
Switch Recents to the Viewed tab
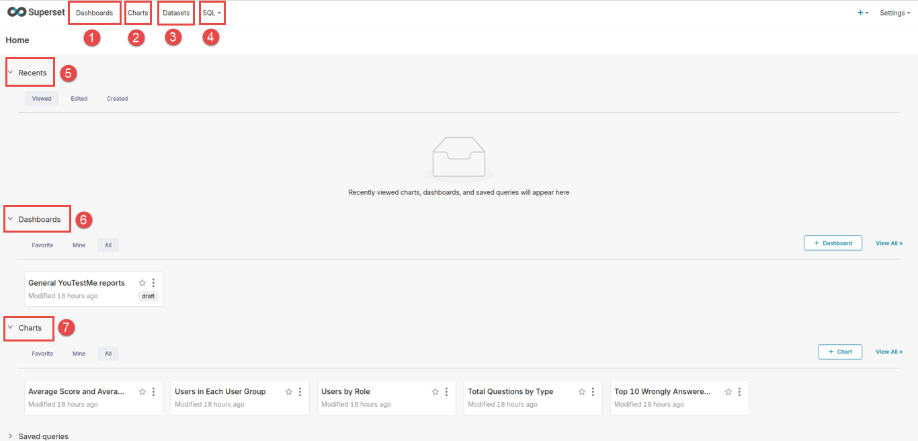point(42,99)
